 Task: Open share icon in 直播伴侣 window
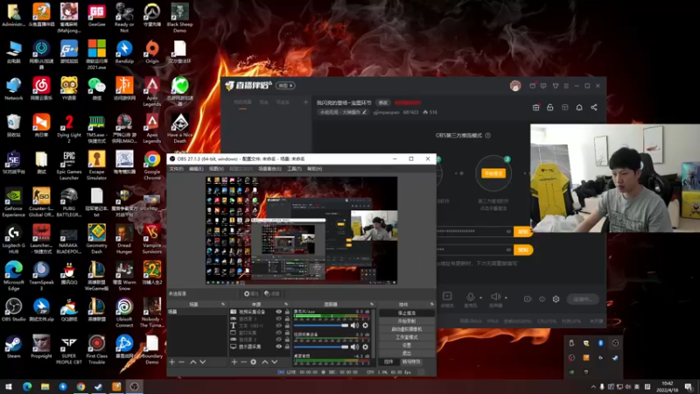tap(594, 107)
